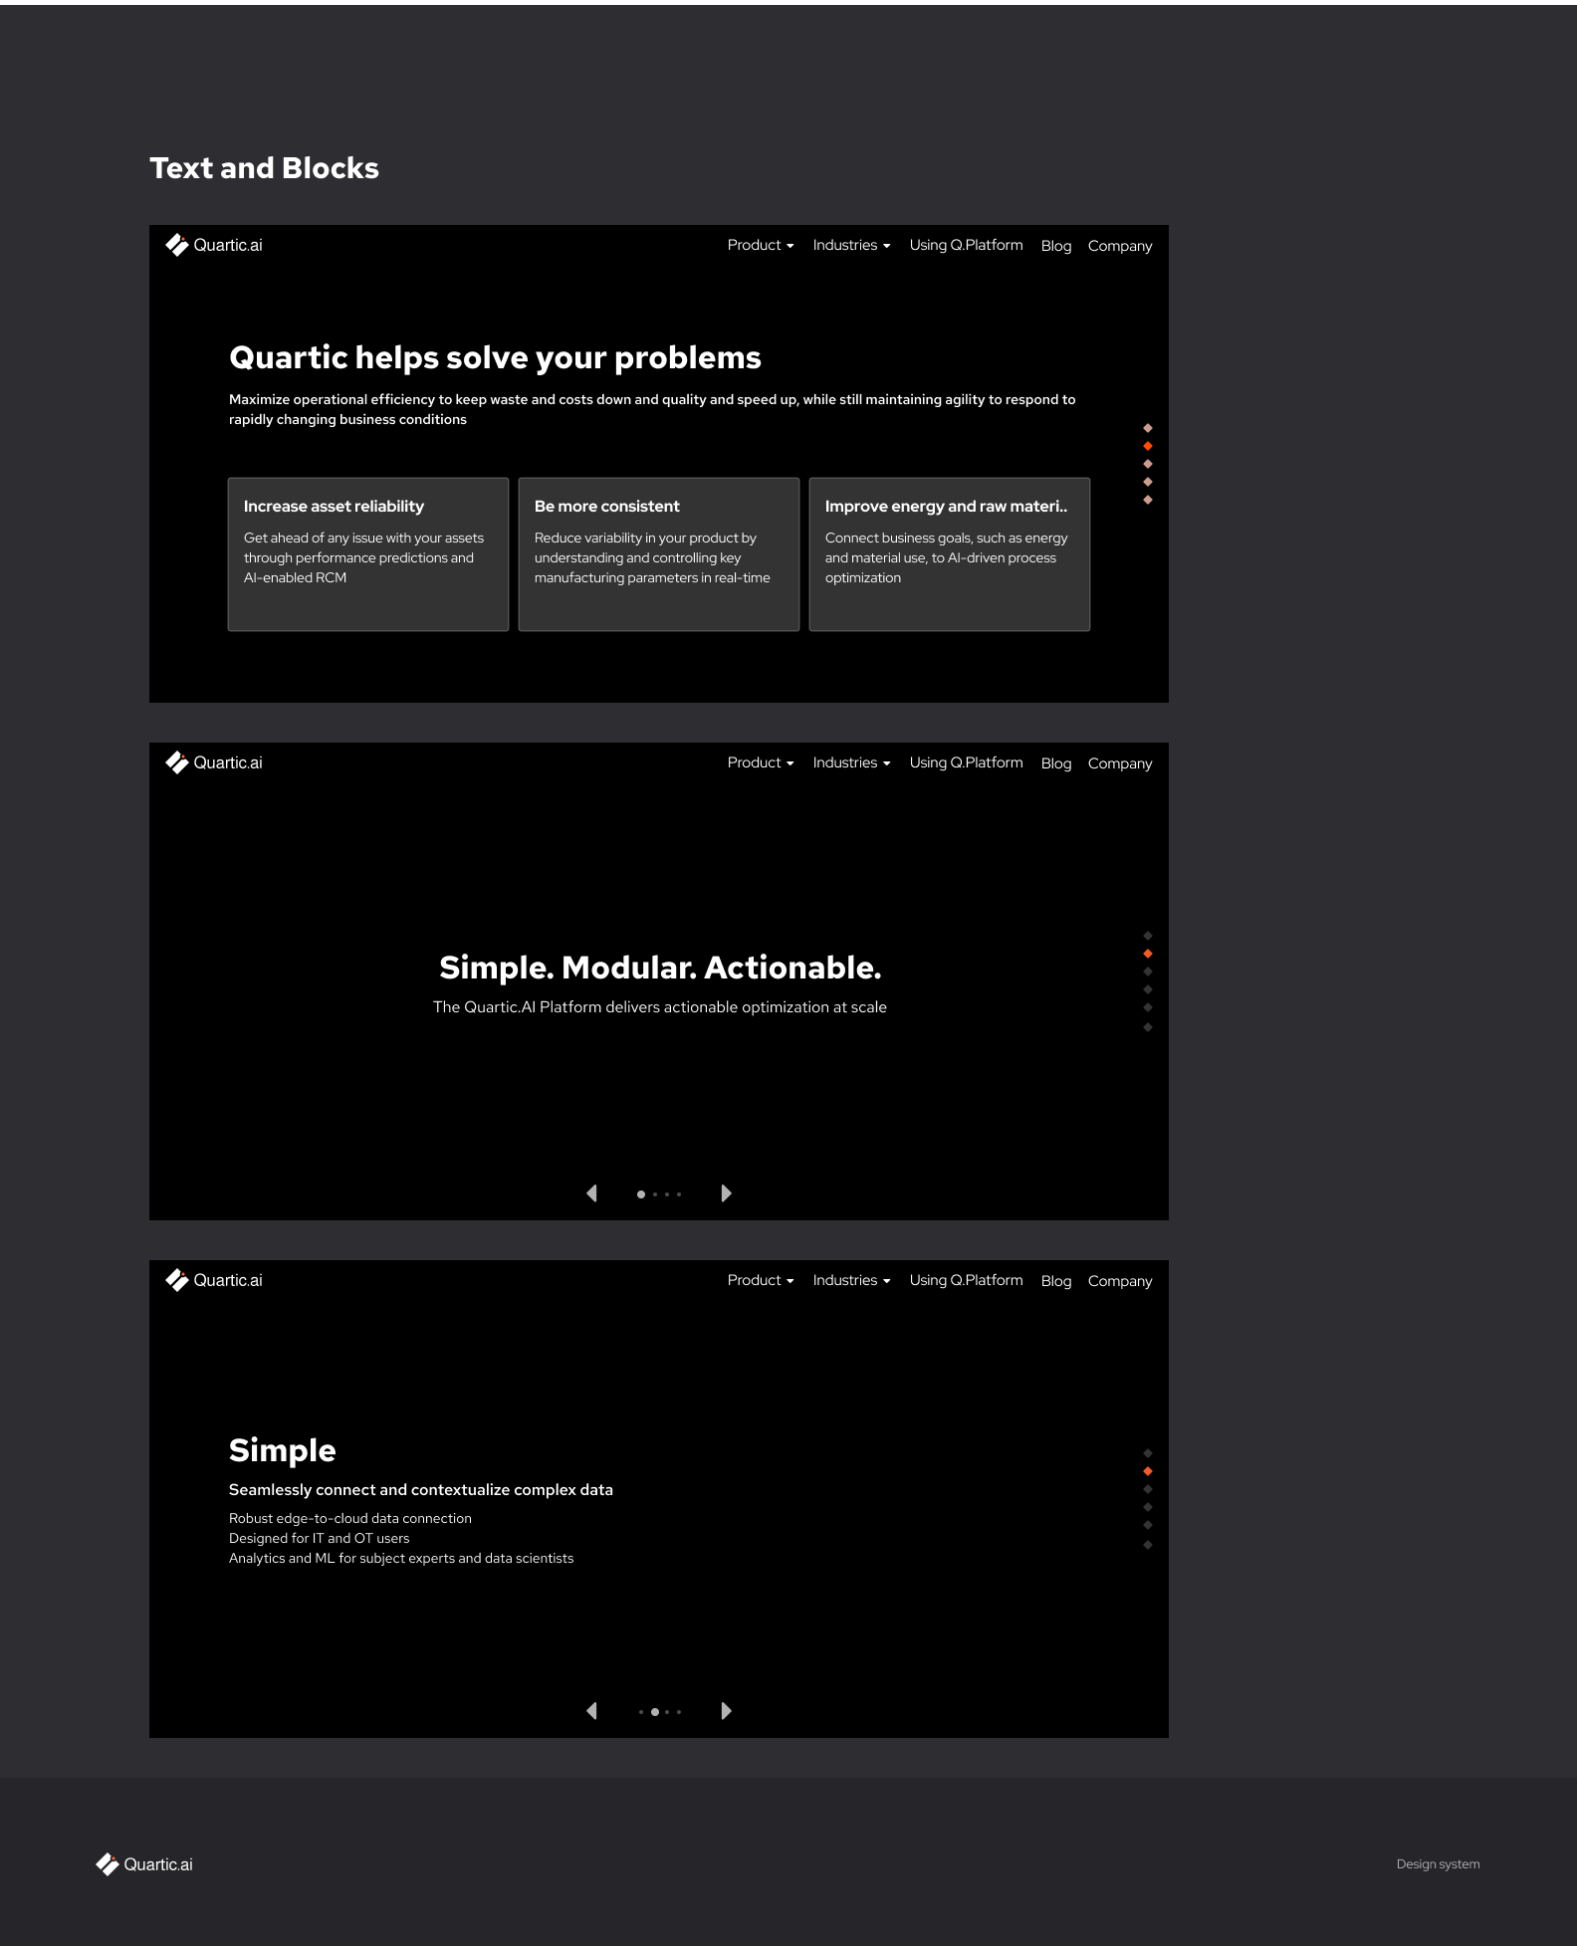The height and width of the screenshot is (1946, 1577).
Task: Select first diamond section marker in first block
Action: pos(1148,428)
